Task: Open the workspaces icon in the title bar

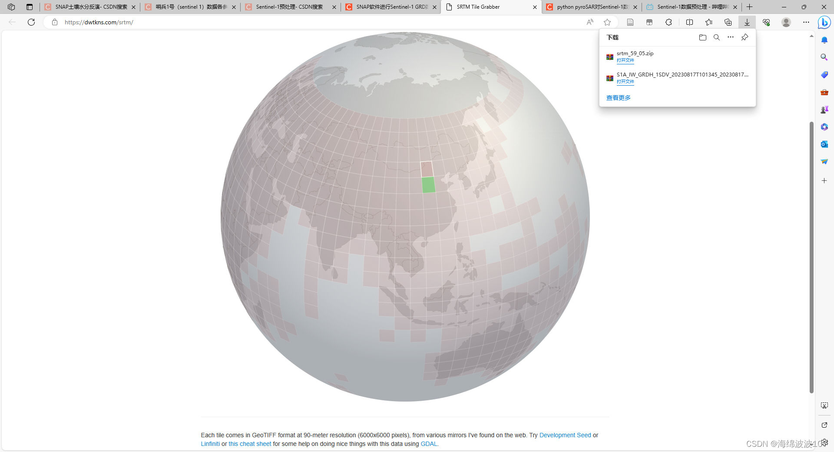Action: tap(11, 7)
